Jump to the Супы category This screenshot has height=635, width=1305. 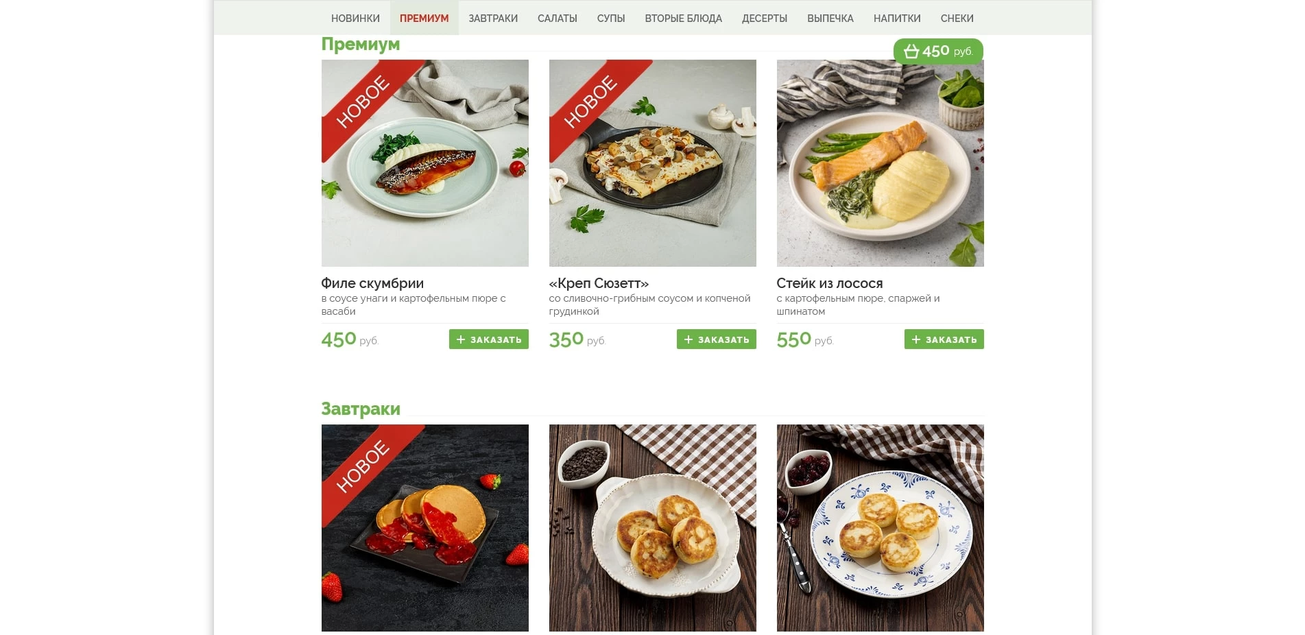[611, 19]
